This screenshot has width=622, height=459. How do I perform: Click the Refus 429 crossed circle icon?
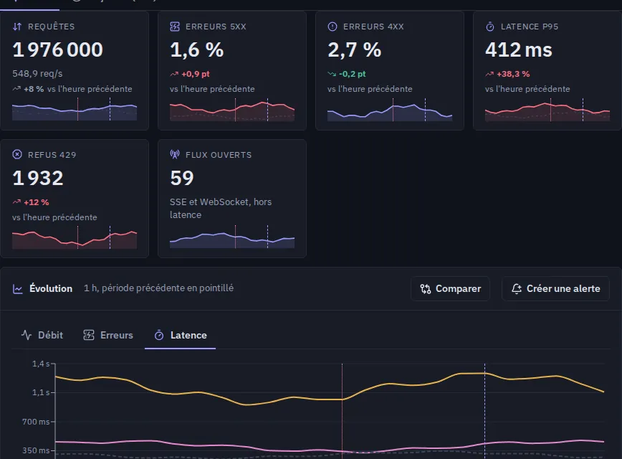click(x=17, y=154)
